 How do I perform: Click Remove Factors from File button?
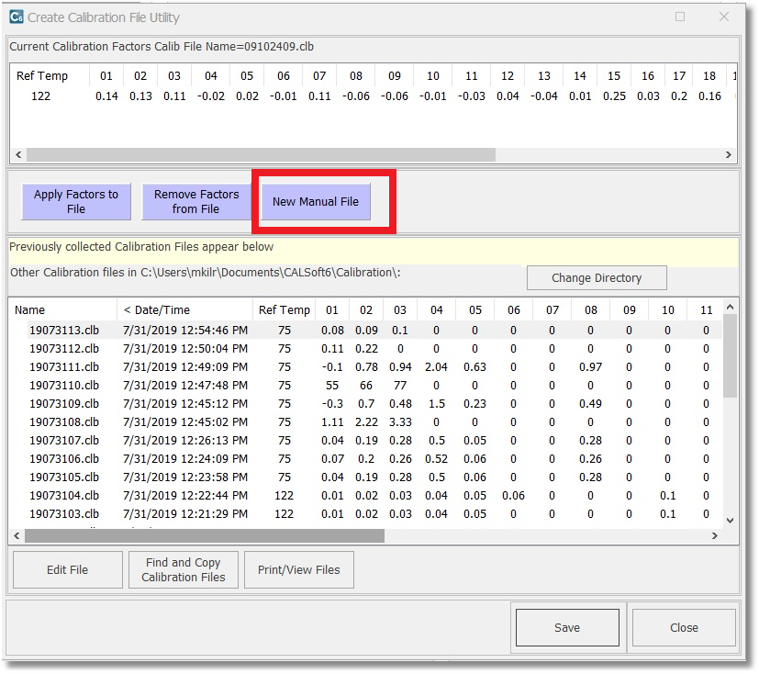196,201
